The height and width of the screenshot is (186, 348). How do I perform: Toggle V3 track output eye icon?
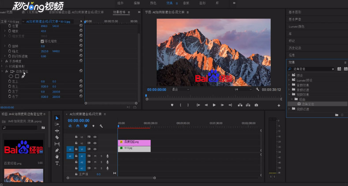[x=95, y=137]
